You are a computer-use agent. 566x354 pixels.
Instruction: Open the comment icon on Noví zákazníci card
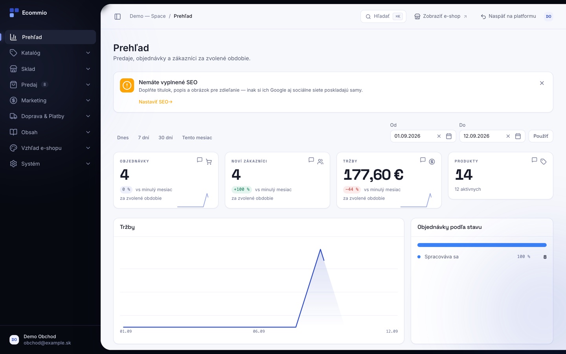311,160
